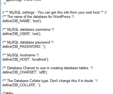Click the DB_HOST constant name
The height and width of the screenshot is (94, 113).
pyautogui.click(x=21, y=59)
